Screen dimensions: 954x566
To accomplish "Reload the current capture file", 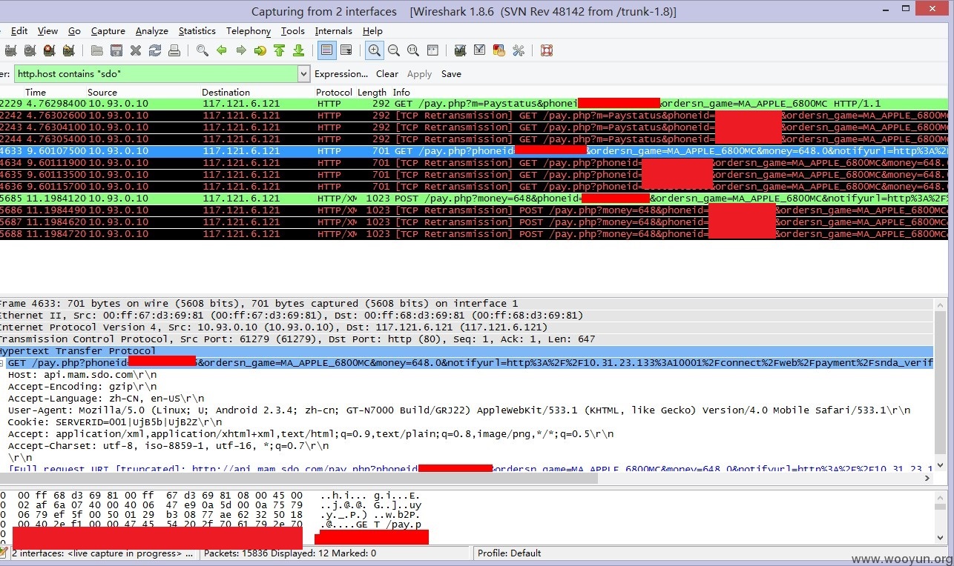I will 155,50.
